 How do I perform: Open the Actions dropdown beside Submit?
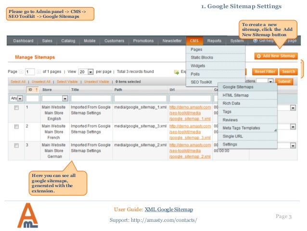[265, 81]
